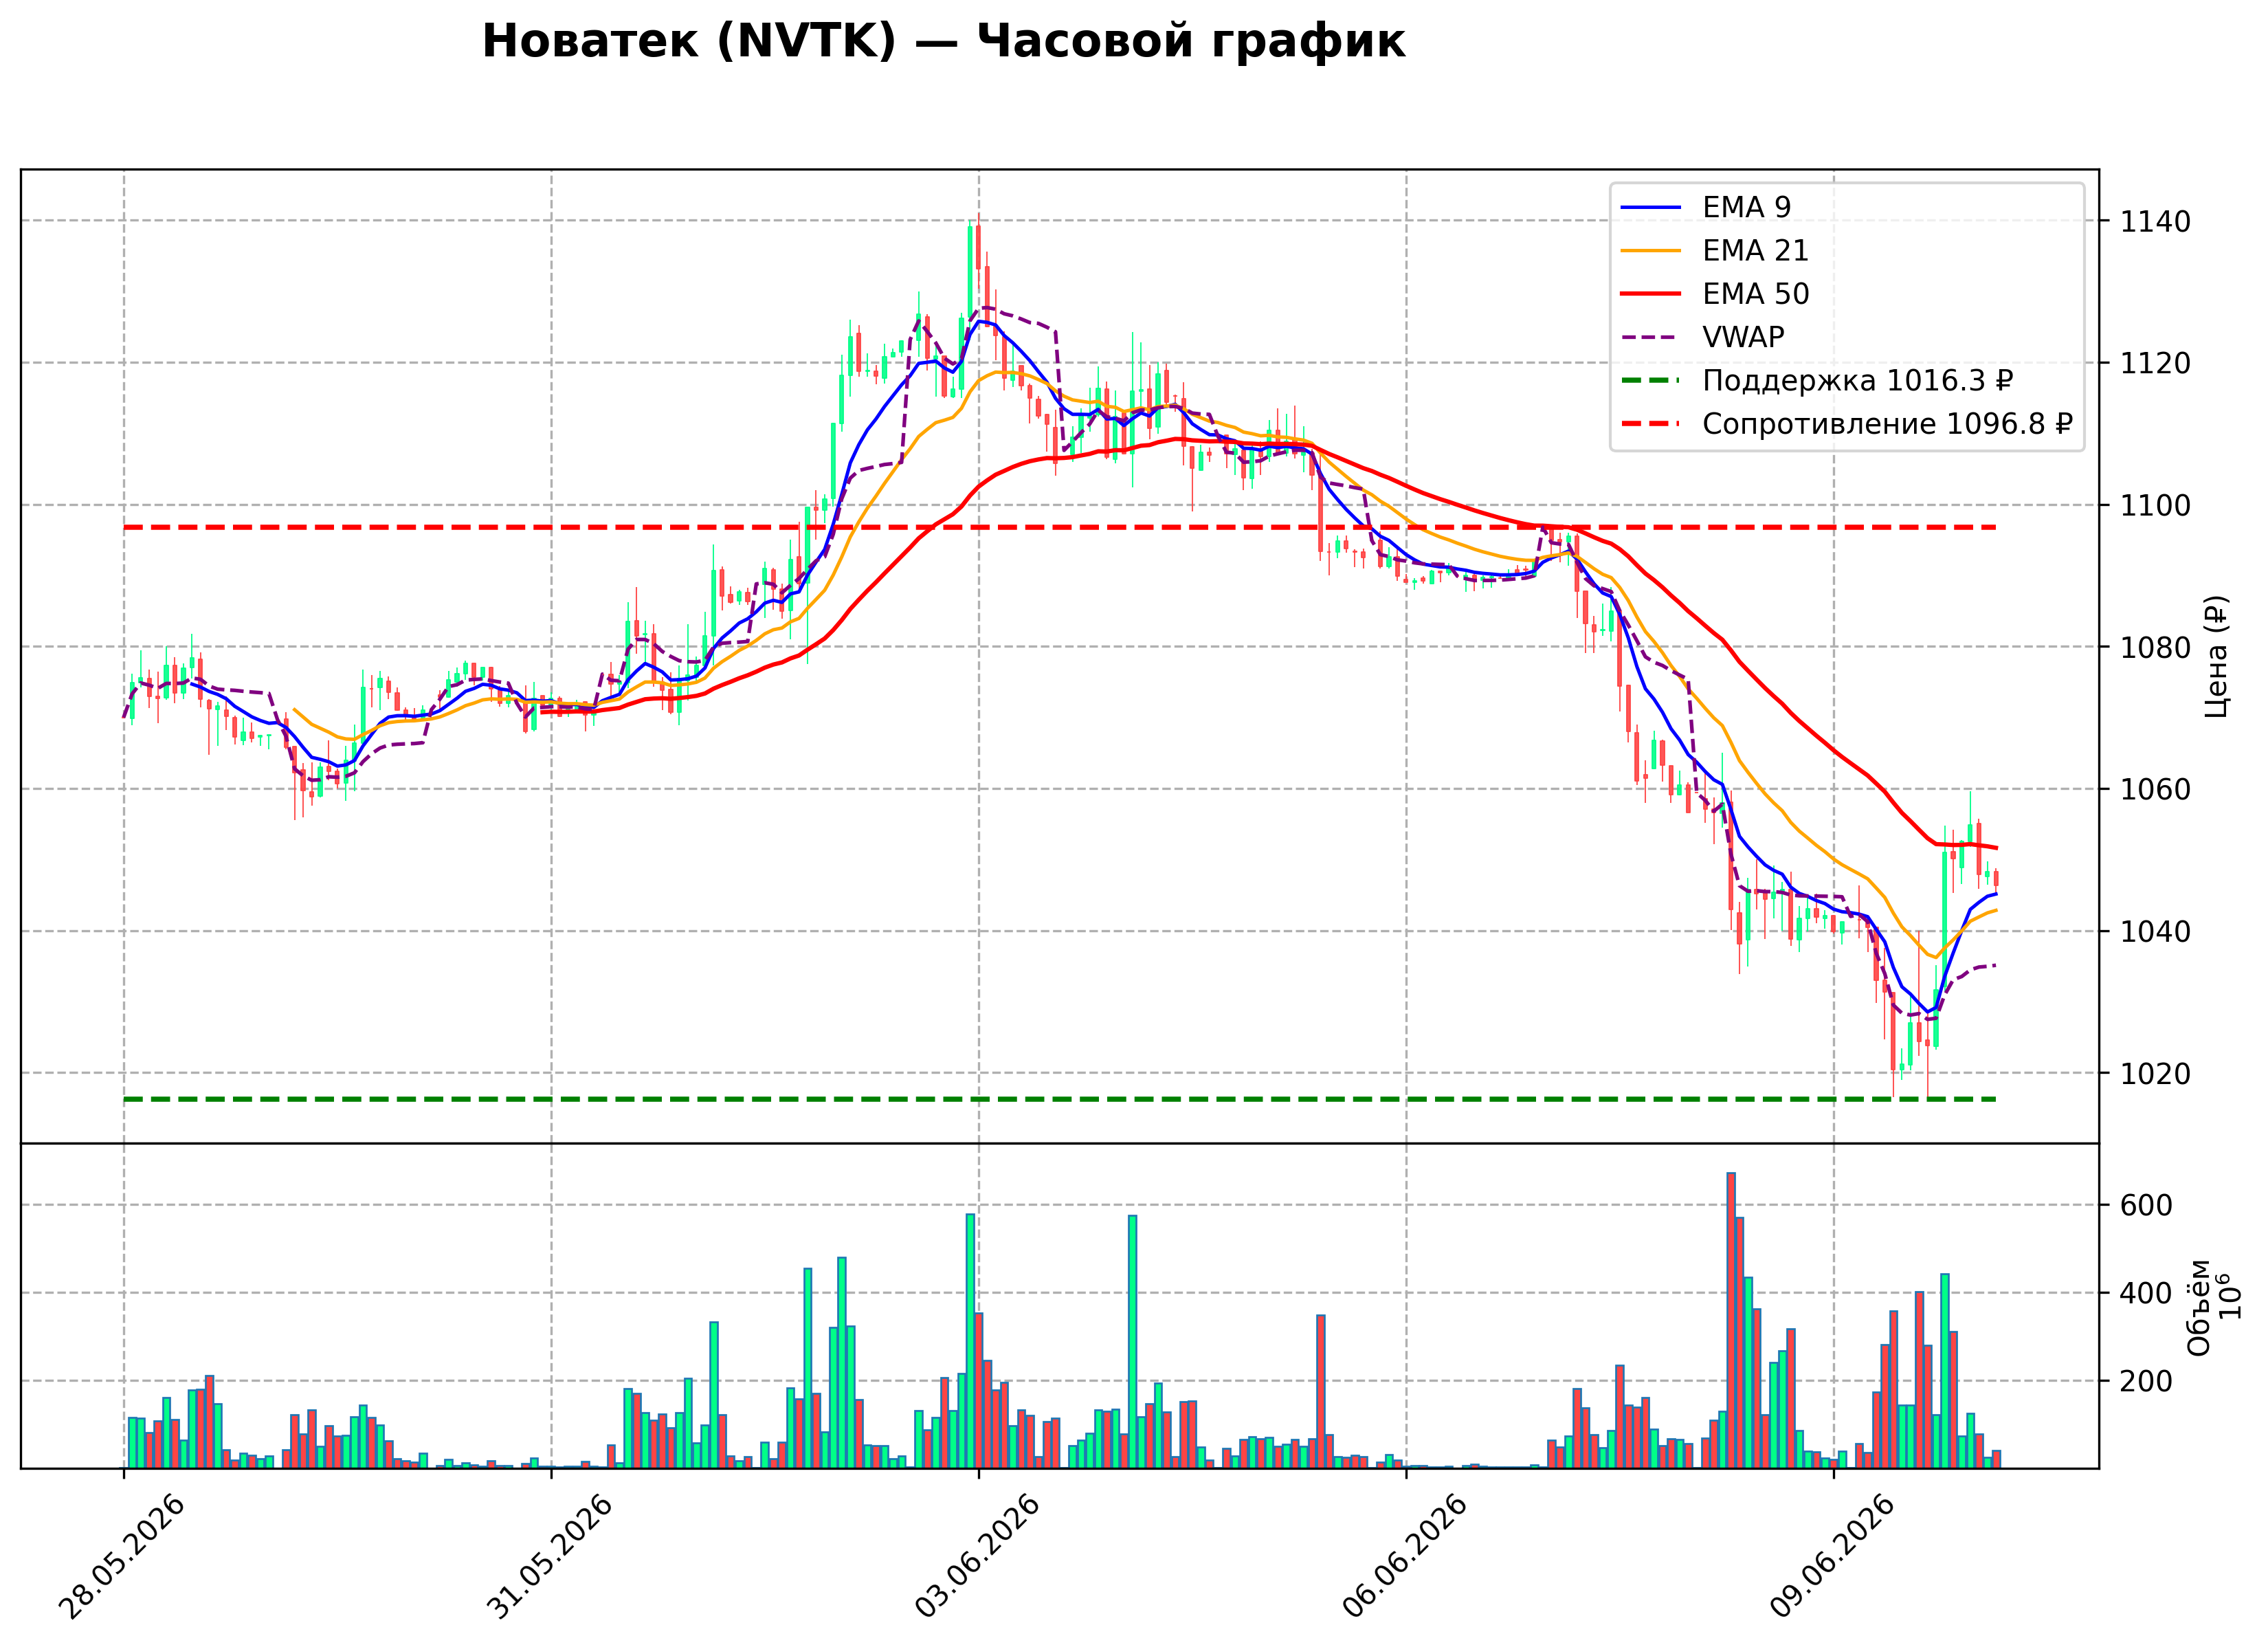Image resolution: width=2268 pixels, height=1645 pixels.
Task: Select the "EMA 21" legend label
Action: point(1755,251)
